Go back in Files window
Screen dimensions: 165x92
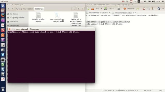click(x=9, y=9)
